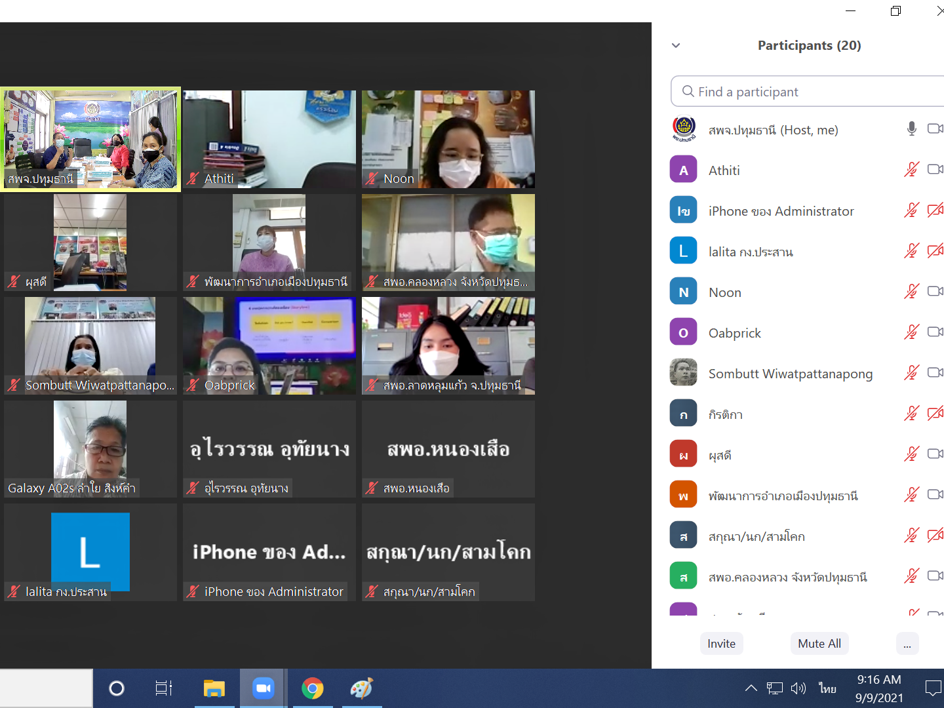
Task: Click the Mute All button
Action: click(x=819, y=644)
